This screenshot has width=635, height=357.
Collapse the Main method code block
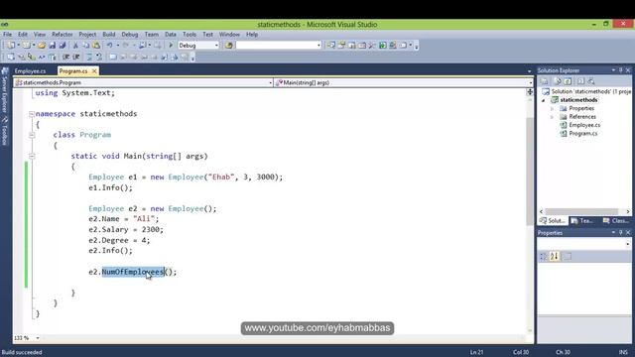point(32,157)
